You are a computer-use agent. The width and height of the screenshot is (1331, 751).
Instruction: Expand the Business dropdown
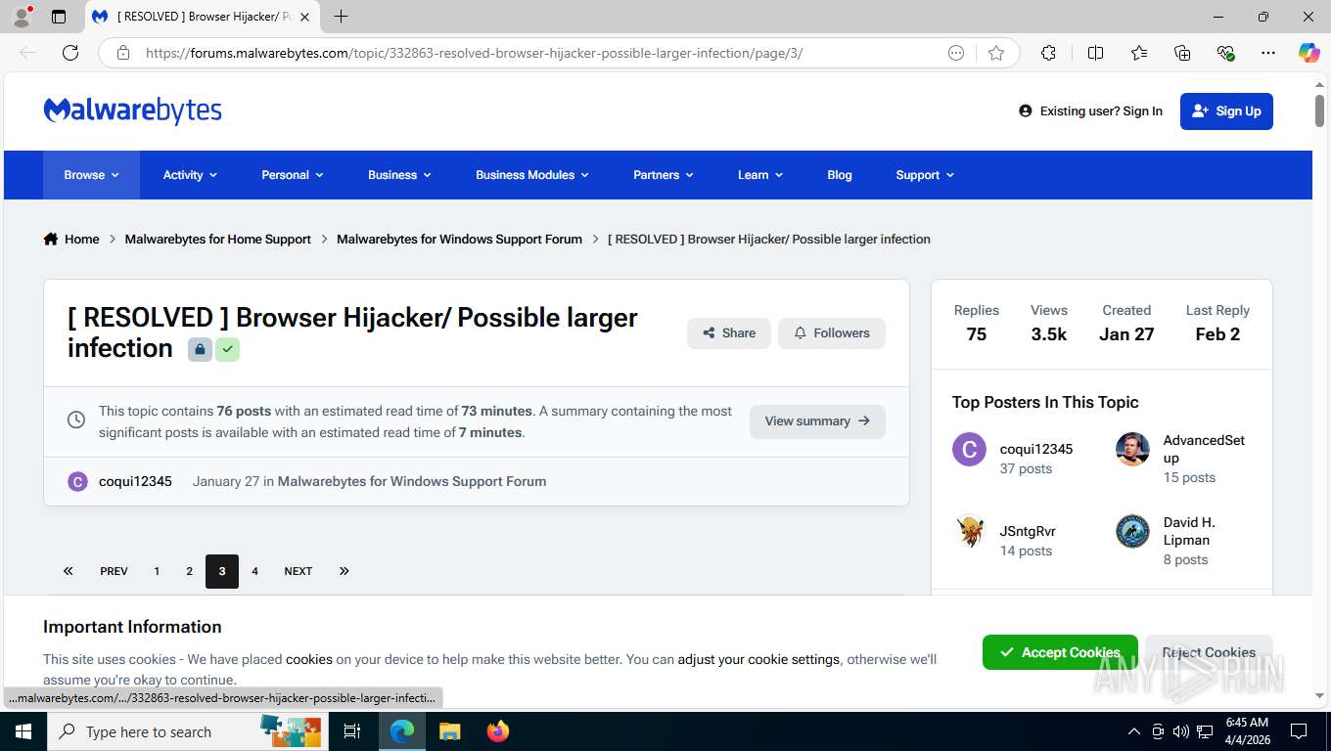[399, 175]
